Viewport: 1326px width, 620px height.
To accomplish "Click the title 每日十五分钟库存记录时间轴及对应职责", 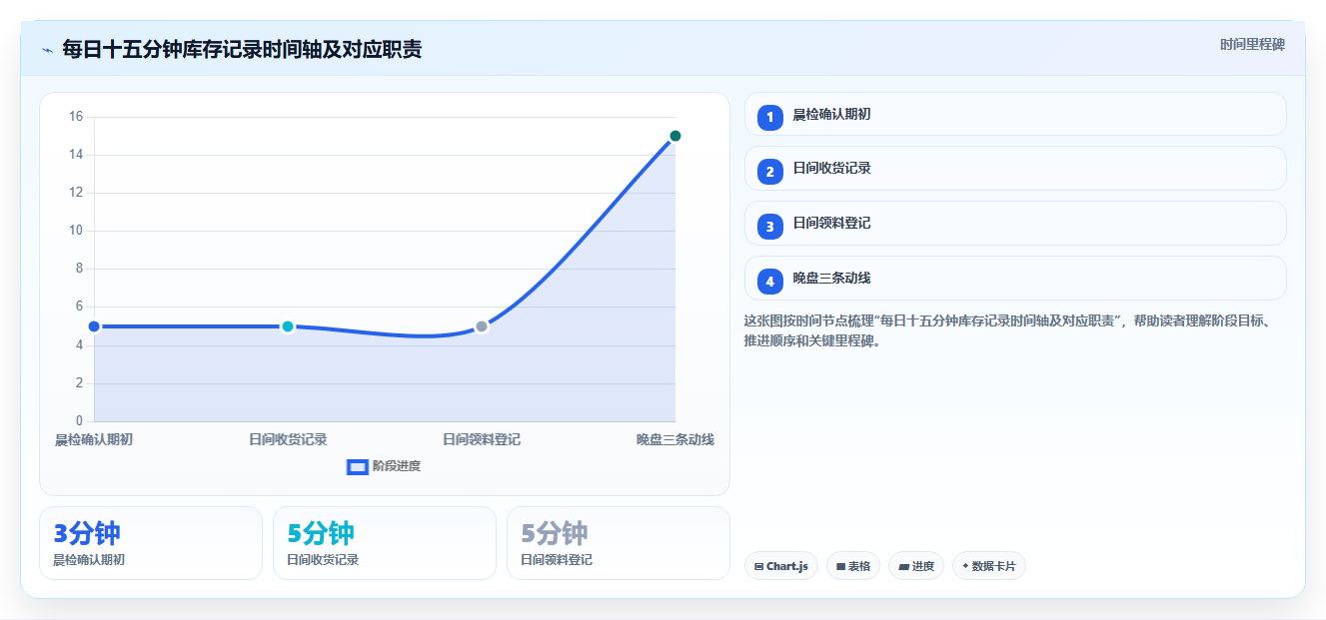I will click(242, 49).
